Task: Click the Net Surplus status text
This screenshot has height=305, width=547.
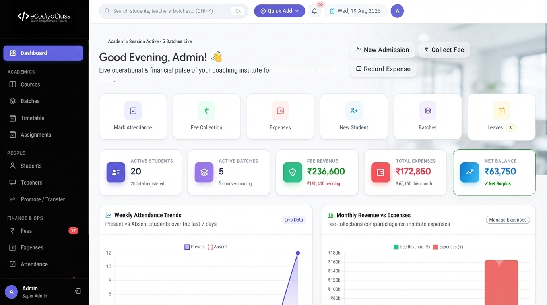Action: 497,184
